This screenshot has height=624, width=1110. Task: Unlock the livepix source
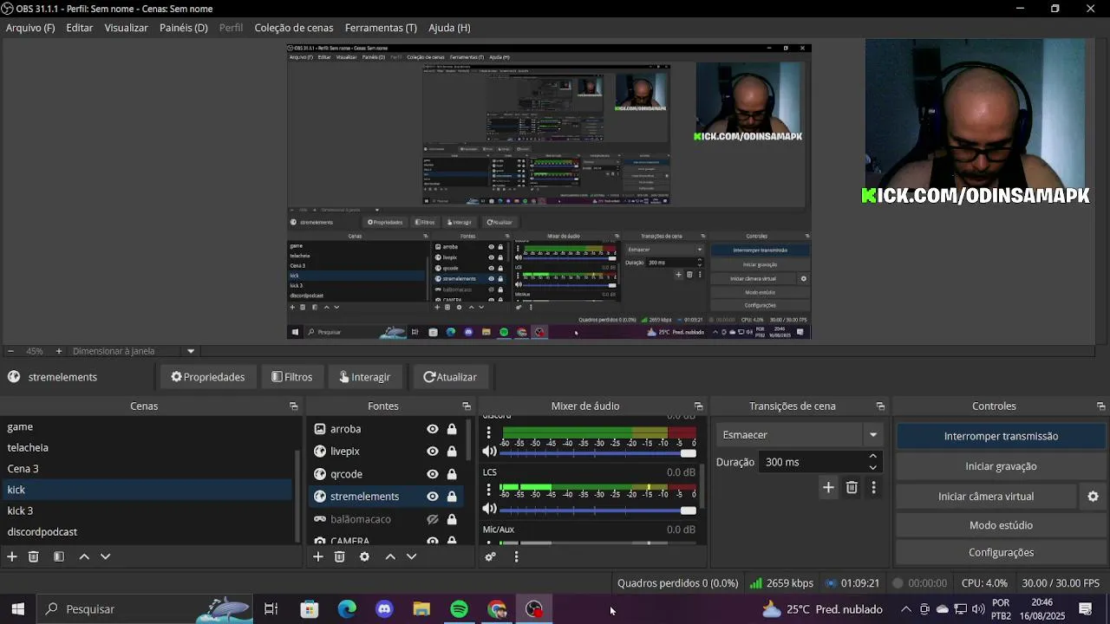point(452,452)
